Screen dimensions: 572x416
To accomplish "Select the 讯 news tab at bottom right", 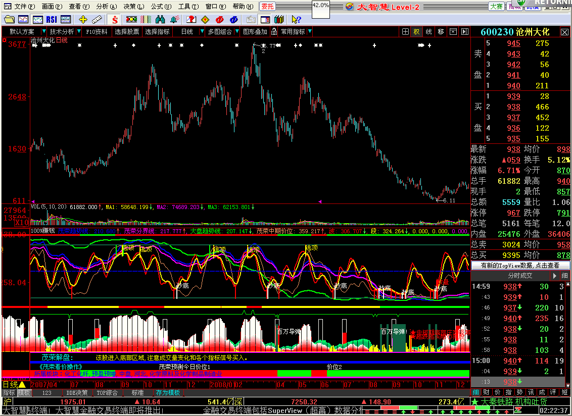I will 531,392.
